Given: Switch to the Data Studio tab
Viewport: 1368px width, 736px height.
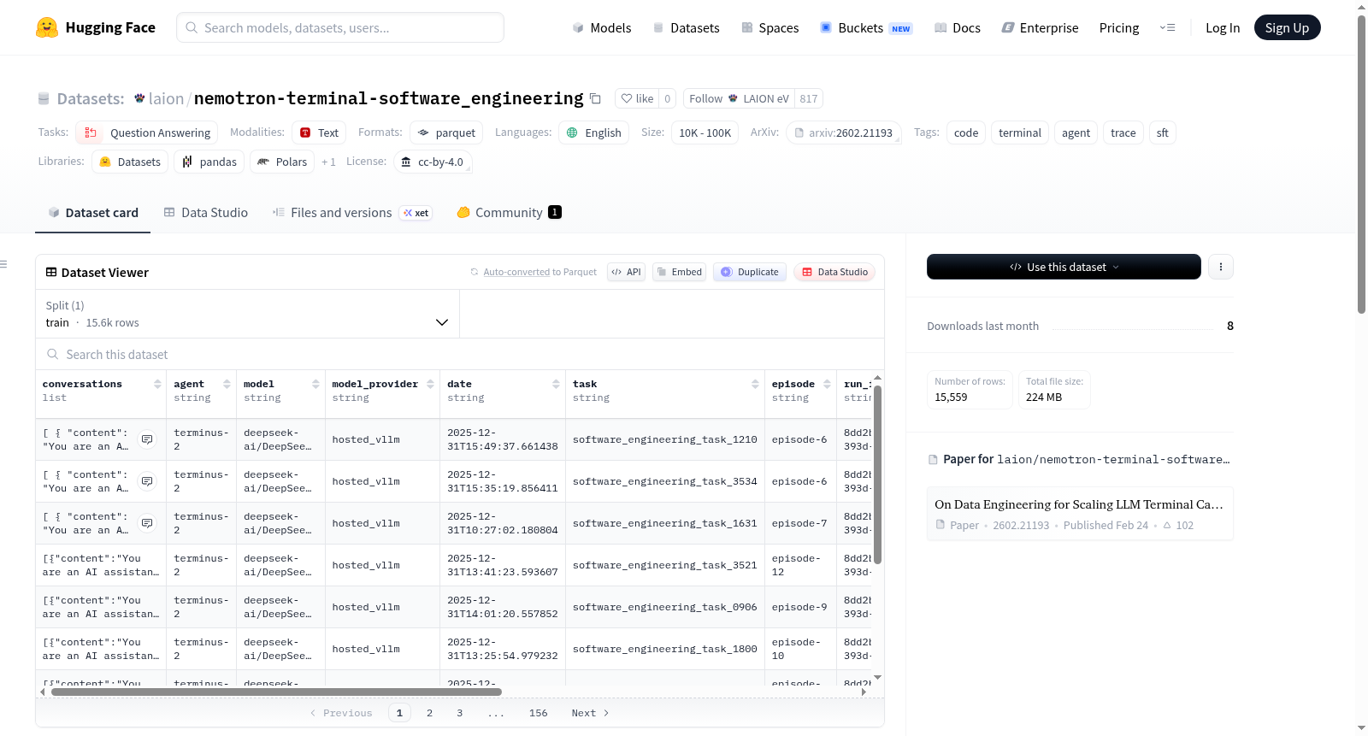Looking at the screenshot, I should [206, 212].
